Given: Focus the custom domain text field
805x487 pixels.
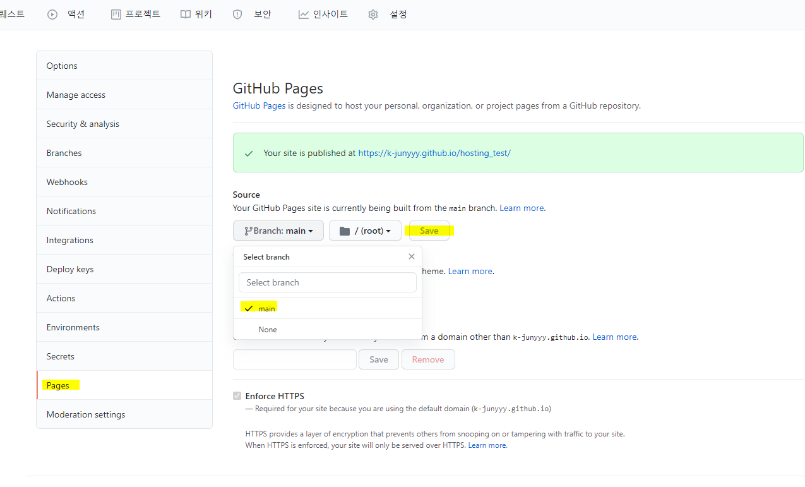Looking at the screenshot, I should click(x=295, y=359).
